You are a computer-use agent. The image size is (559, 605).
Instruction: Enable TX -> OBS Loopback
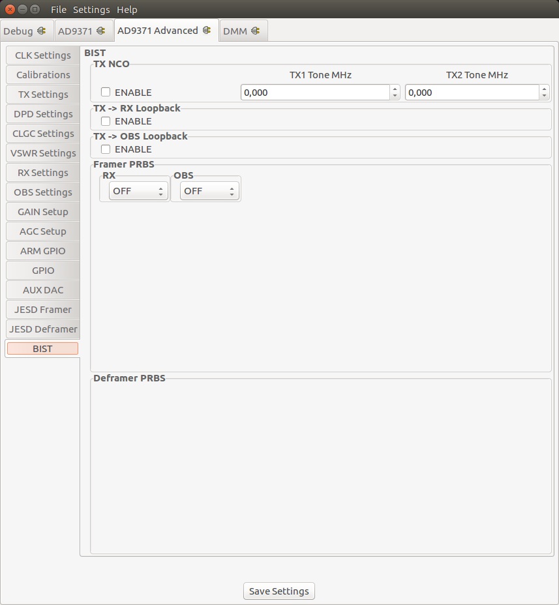click(105, 149)
